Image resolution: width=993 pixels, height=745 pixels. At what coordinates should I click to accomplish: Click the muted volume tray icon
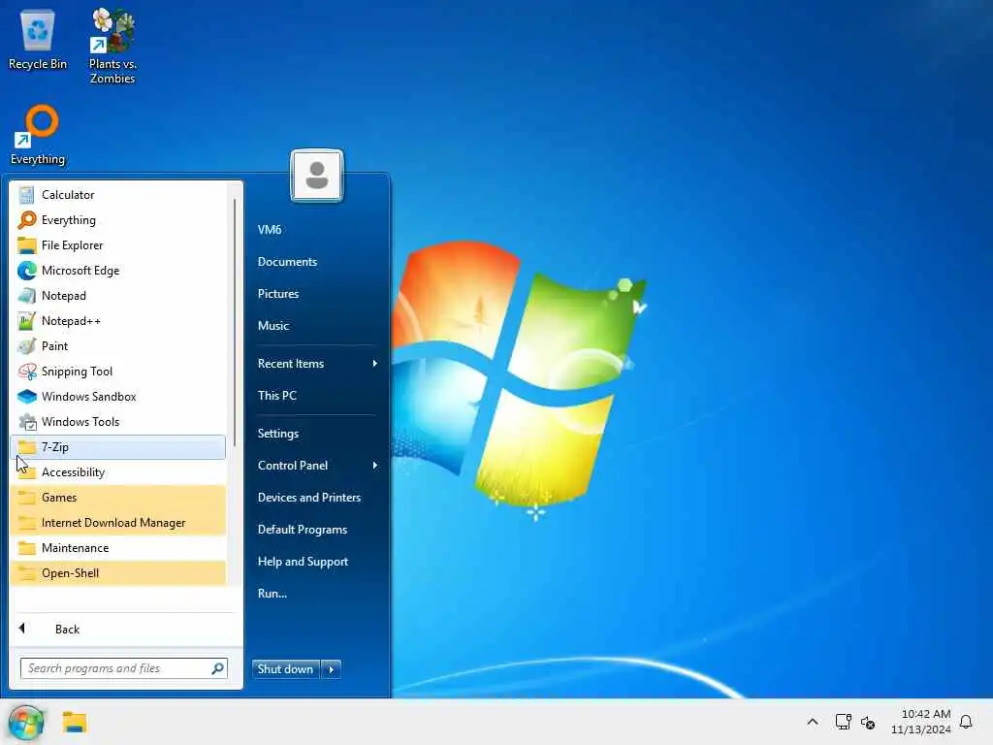click(868, 722)
